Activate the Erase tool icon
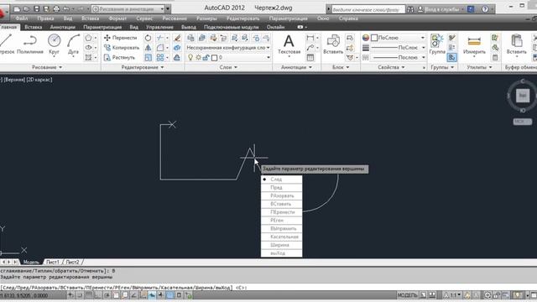The width and height of the screenshot is (537, 302). [x=177, y=38]
